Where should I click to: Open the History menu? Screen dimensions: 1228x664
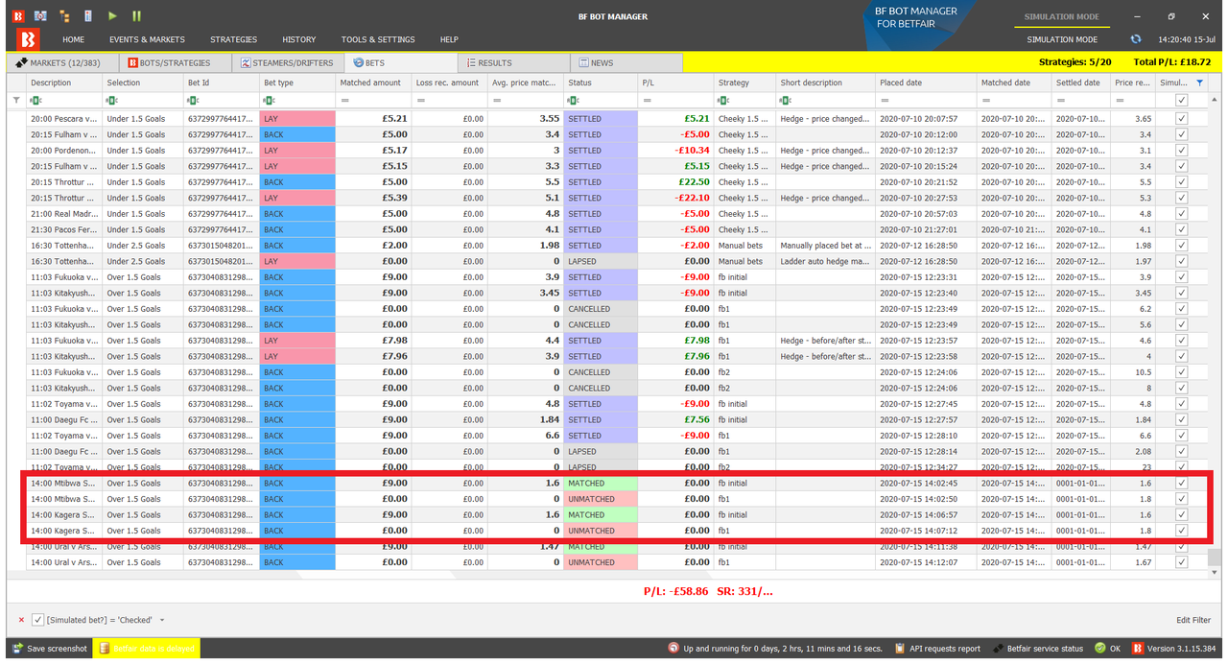(299, 39)
